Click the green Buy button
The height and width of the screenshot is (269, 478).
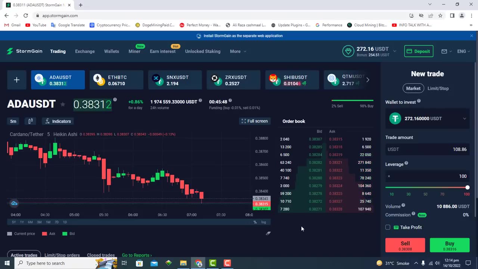450,245
